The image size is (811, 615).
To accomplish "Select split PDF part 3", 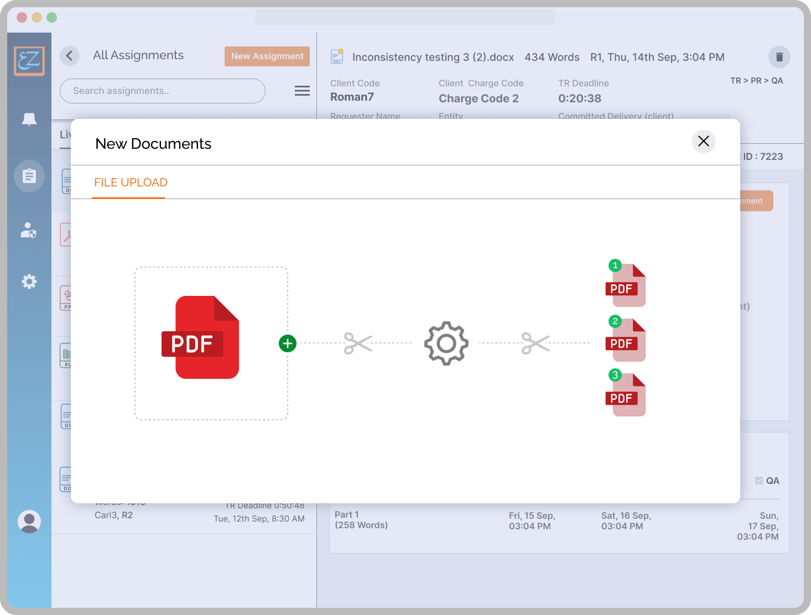I will (x=626, y=395).
